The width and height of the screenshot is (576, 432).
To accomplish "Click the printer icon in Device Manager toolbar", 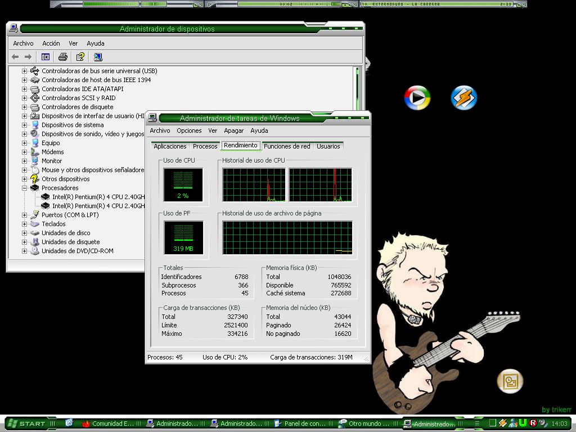I will point(63,57).
